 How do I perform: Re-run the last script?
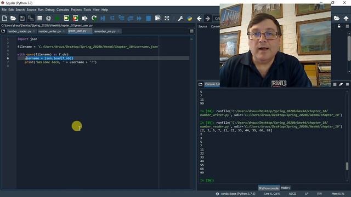94,18
